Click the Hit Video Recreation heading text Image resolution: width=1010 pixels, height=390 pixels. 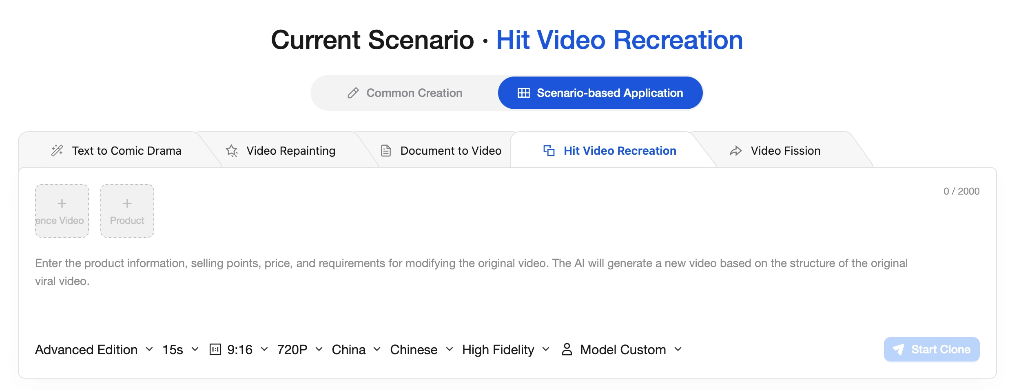[619, 40]
